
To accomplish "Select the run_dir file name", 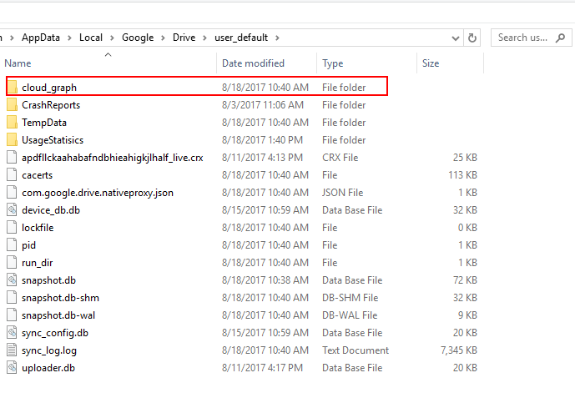I will tap(37, 263).
